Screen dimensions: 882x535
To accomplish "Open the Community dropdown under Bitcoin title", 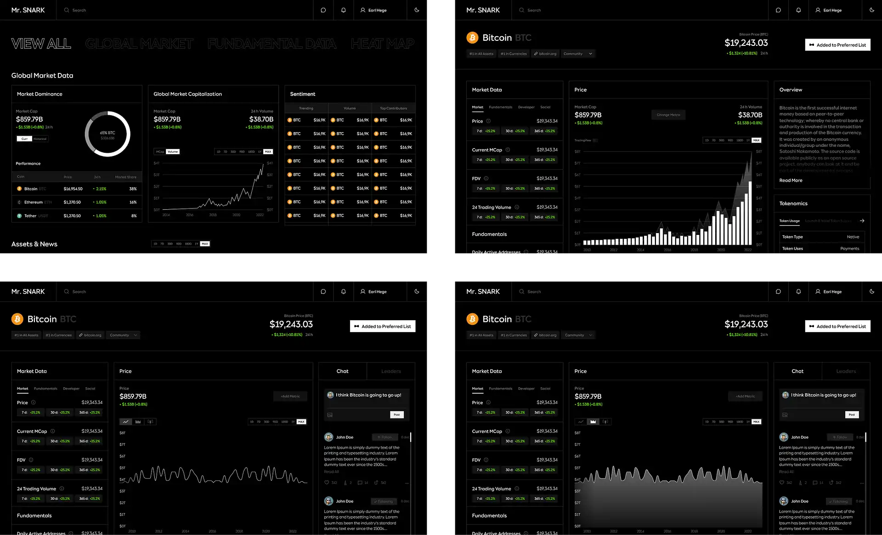I will click(578, 53).
